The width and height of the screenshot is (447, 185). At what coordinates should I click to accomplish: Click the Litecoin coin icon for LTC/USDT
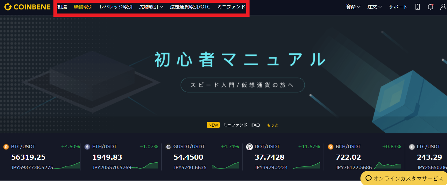(x=412, y=147)
